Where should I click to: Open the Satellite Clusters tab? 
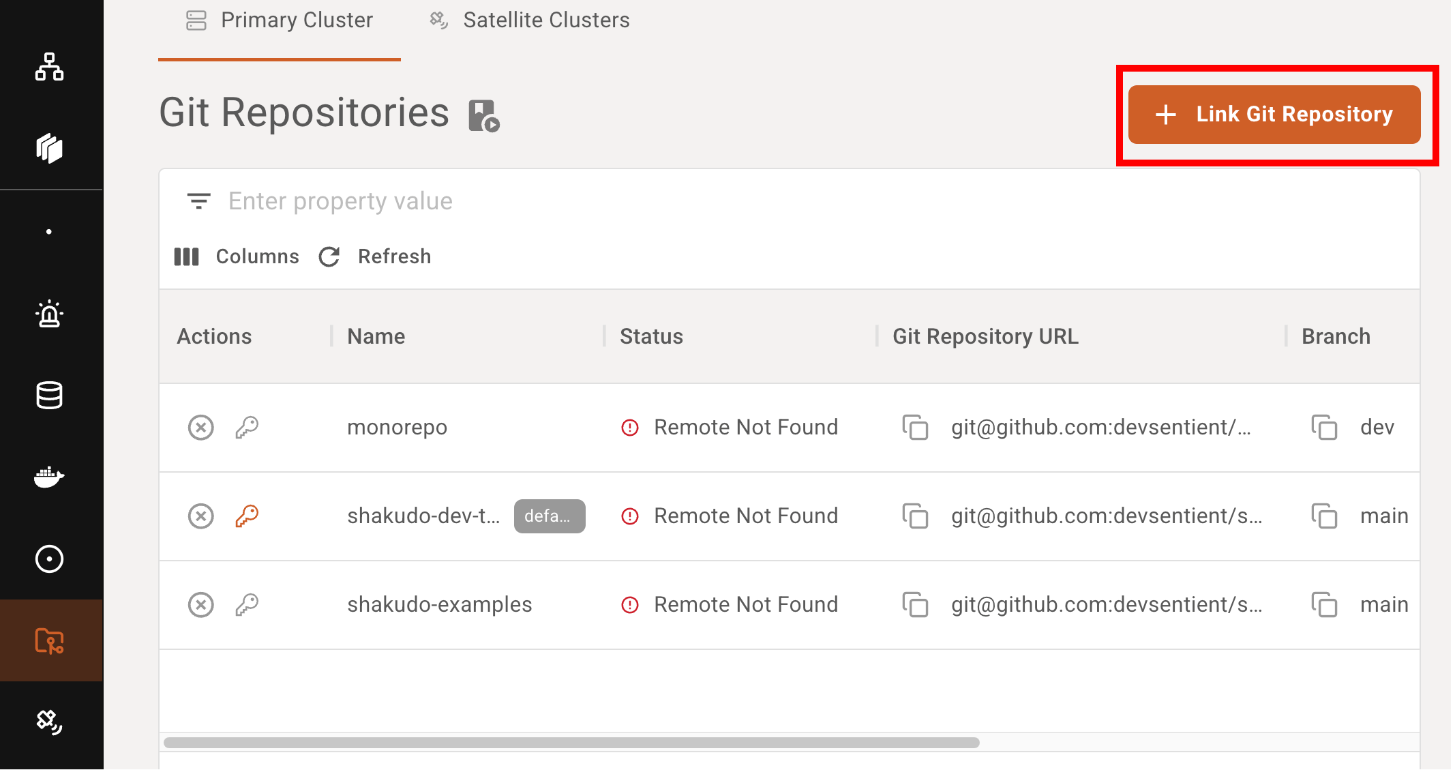(530, 20)
